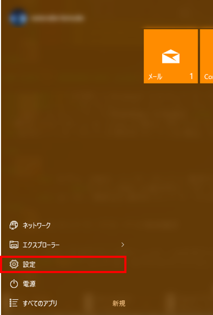The height and width of the screenshot is (315, 213).
Task: Show the 電源 power options
Action: click(63, 284)
